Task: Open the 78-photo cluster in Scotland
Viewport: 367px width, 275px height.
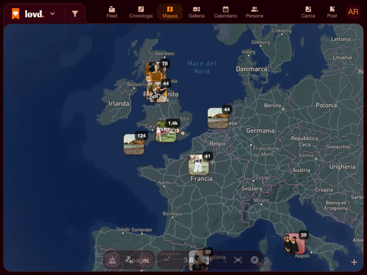Action: [156, 72]
